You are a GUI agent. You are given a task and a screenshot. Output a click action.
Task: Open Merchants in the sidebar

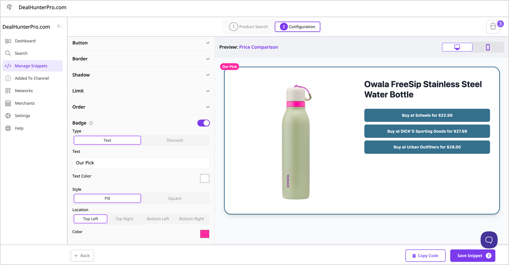(33, 103)
